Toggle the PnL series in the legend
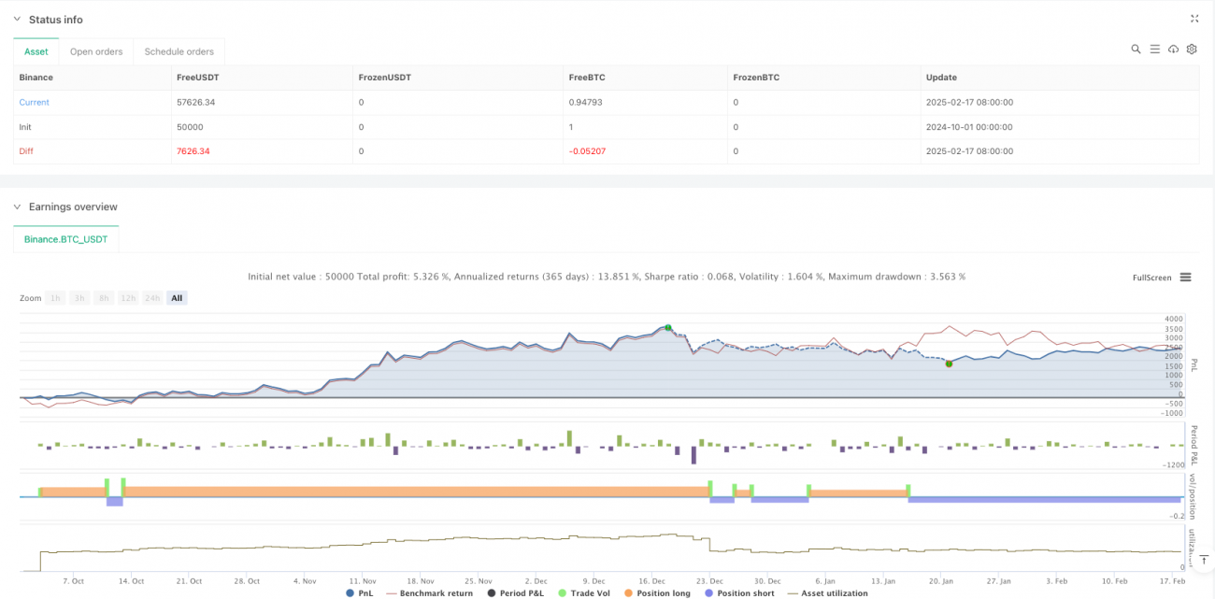Viewport: 1215px width, 599px height. coord(360,592)
